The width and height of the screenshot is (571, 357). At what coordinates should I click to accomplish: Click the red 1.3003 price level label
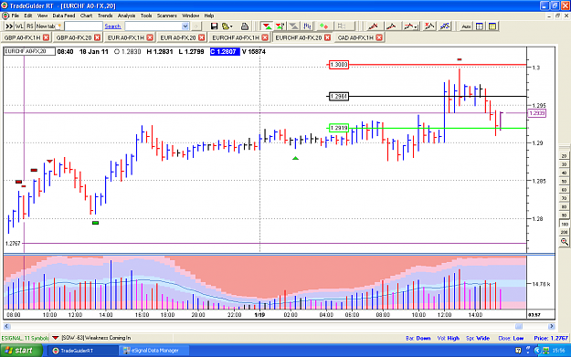coord(339,65)
